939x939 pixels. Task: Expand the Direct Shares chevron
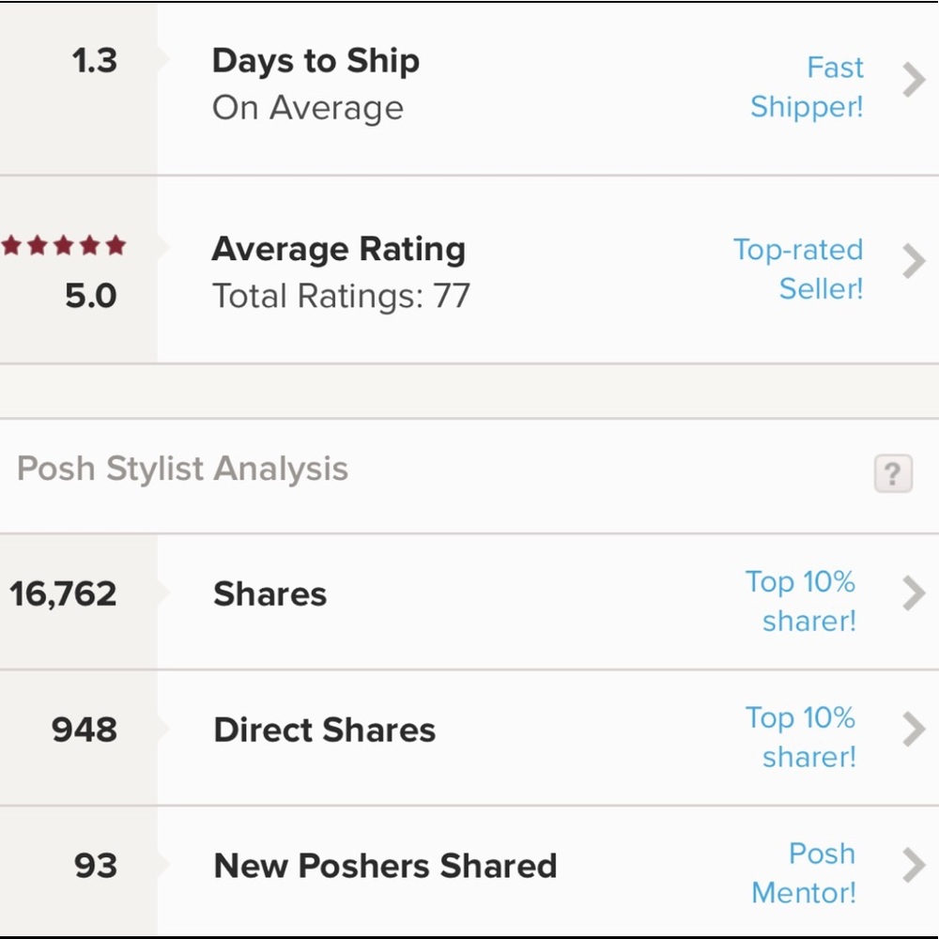914,730
